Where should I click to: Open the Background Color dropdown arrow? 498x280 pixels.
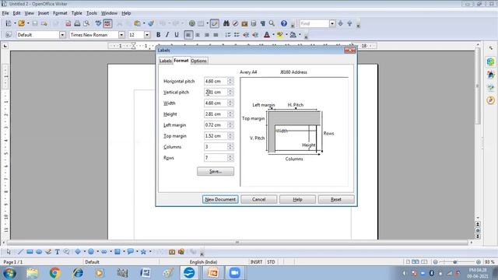300,35
